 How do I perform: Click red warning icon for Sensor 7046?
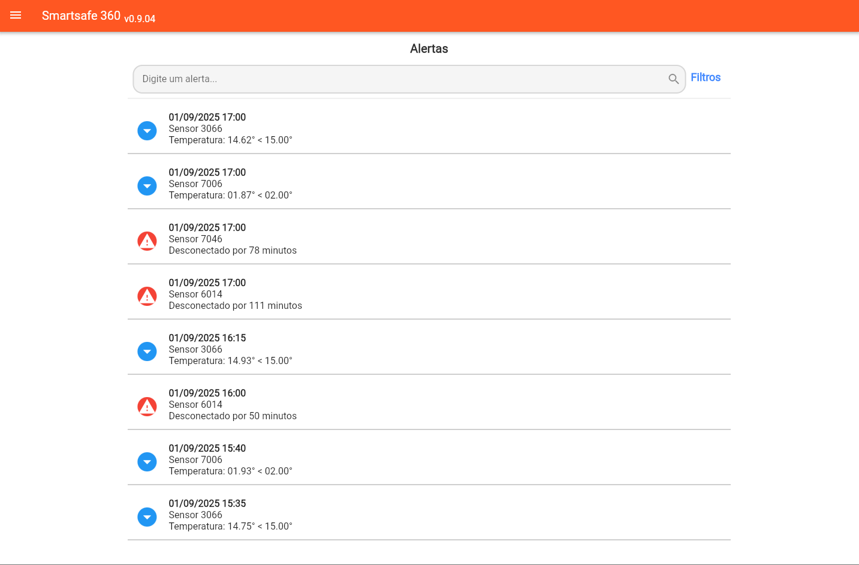(x=147, y=241)
